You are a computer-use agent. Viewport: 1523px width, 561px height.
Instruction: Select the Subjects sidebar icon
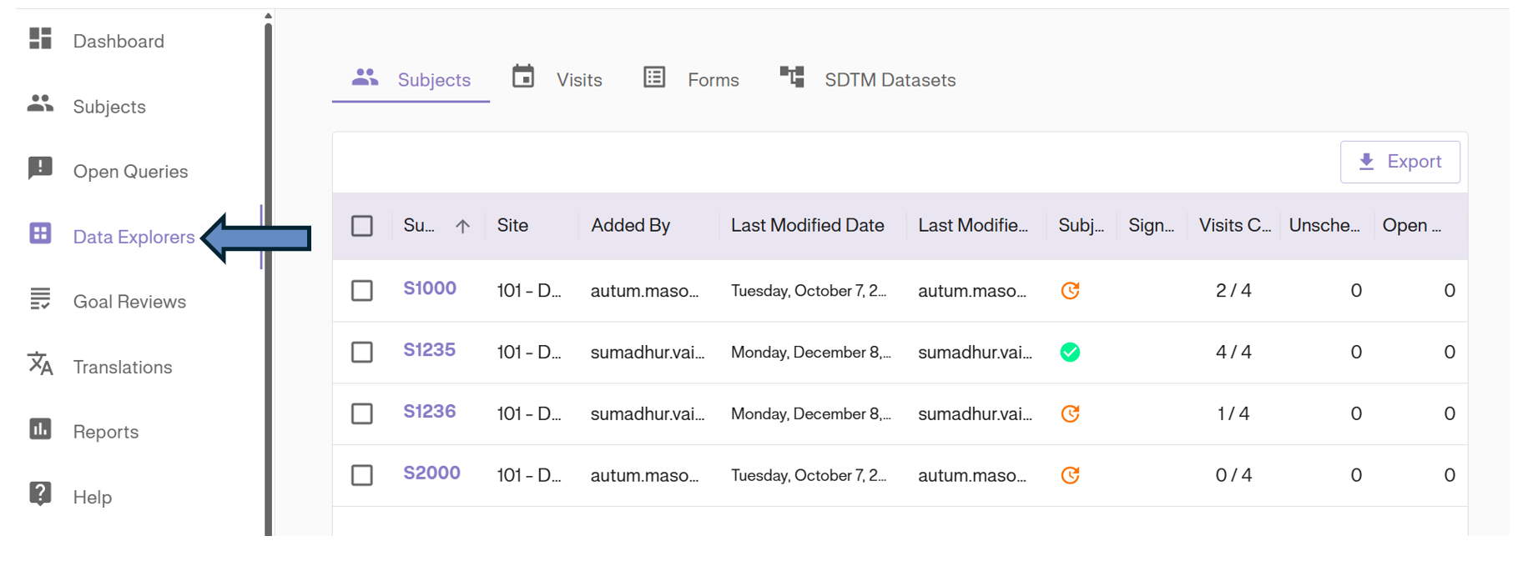click(x=39, y=106)
